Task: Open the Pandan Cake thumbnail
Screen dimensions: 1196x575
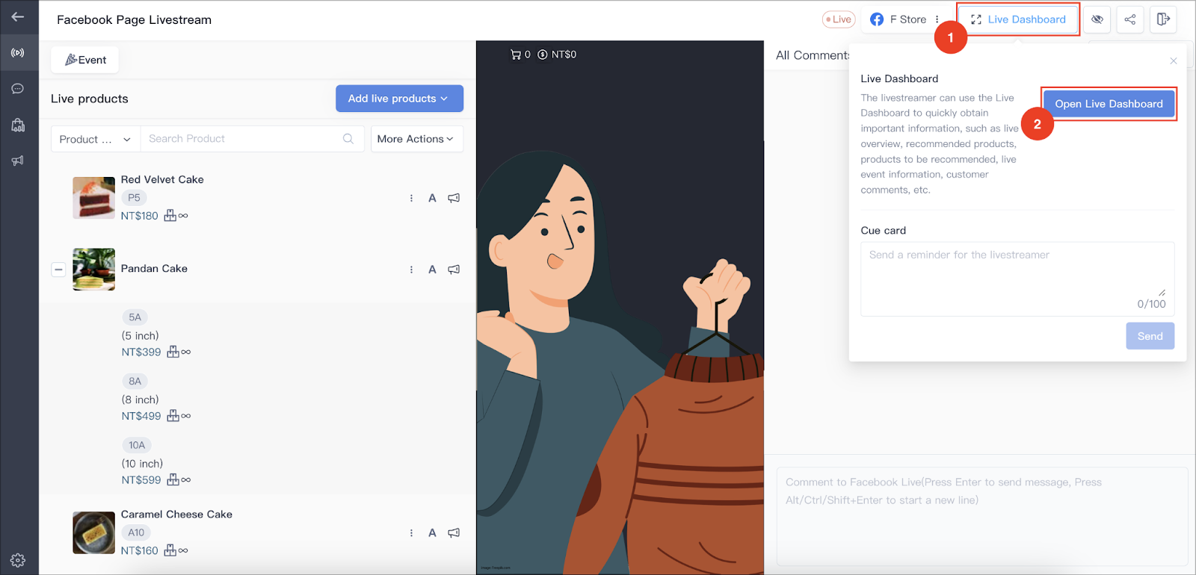Action: coord(93,269)
